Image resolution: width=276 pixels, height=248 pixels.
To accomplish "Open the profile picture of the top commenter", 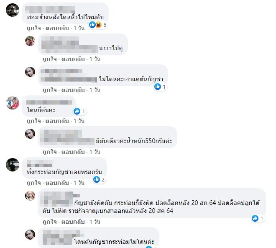I will 13,10.
